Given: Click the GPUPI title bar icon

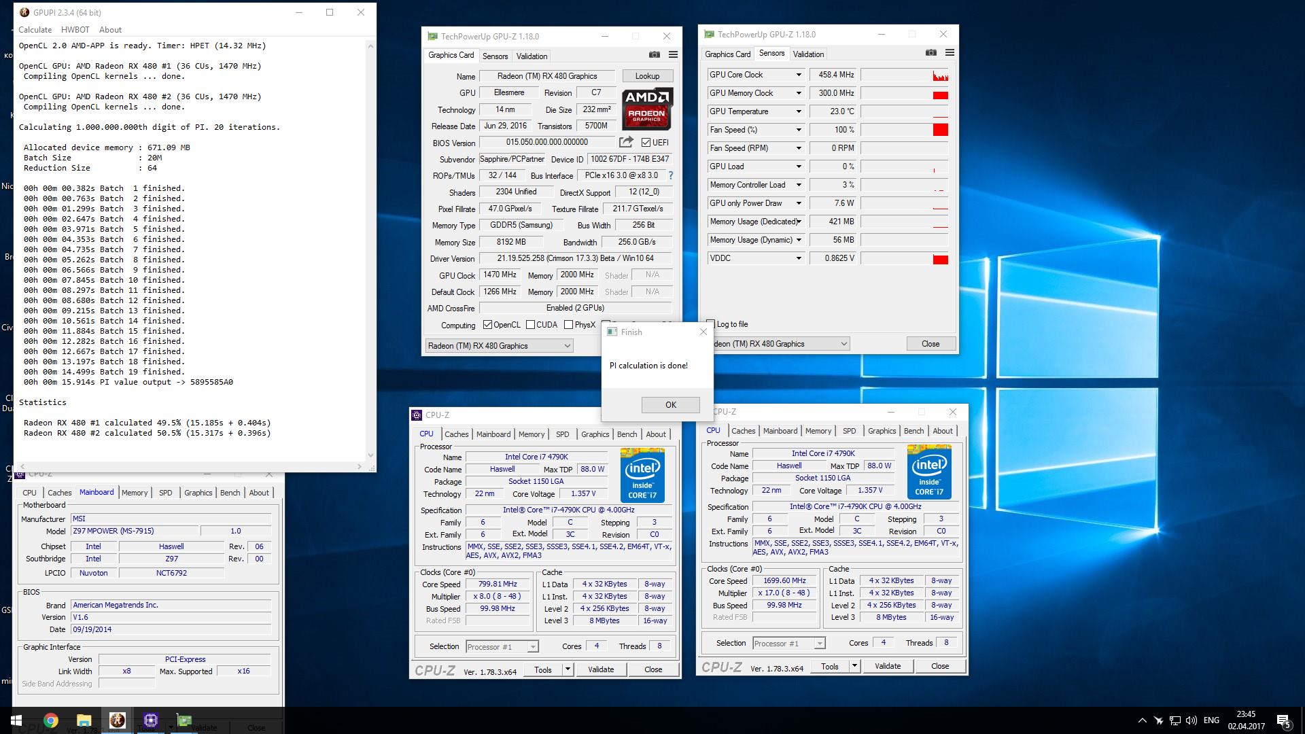Looking at the screenshot, I should pyautogui.click(x=24, y=12).
